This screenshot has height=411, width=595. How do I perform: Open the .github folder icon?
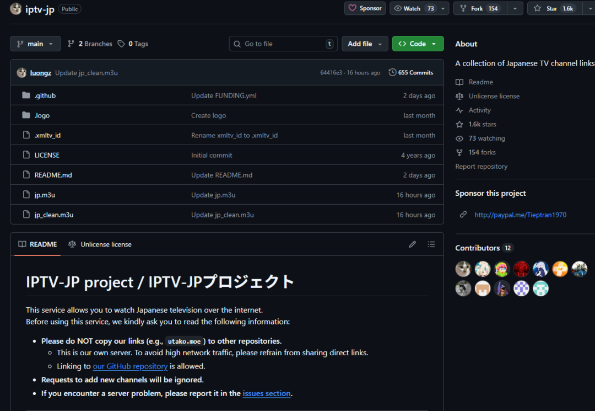coord(26,95)
